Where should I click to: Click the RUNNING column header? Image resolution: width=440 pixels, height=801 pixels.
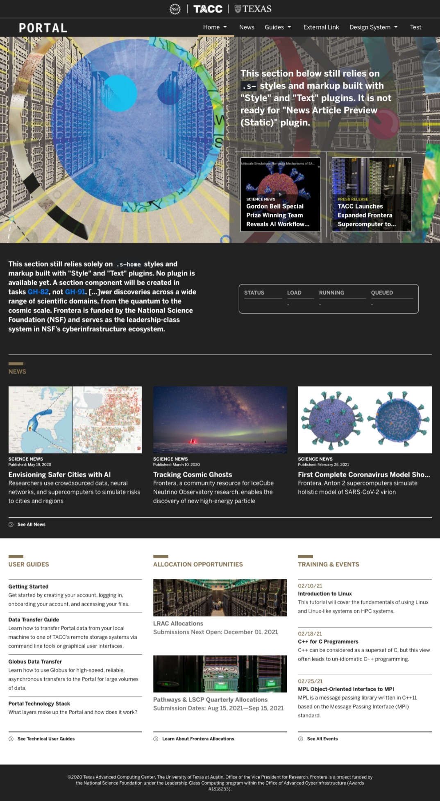point(331,293)
